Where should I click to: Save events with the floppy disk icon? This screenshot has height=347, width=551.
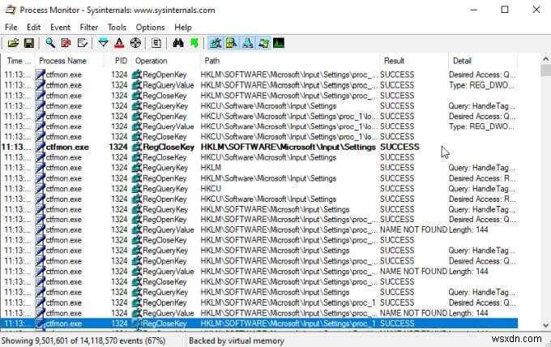pyautogui.click(x=29, y=43)
